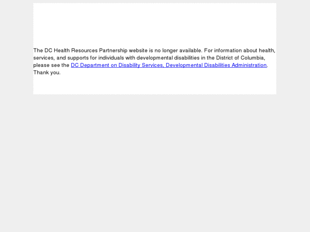The height and width of the screenshot is (232, 310).
Task: Click the text 'services, and supports for individuals'
Action: [x=79, y=58]
